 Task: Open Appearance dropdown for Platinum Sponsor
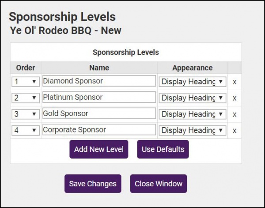point(192,98)
